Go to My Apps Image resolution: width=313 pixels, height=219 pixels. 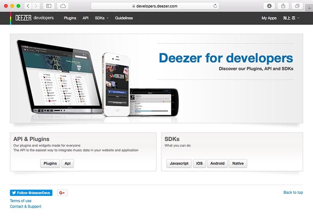tap(269, 18)
